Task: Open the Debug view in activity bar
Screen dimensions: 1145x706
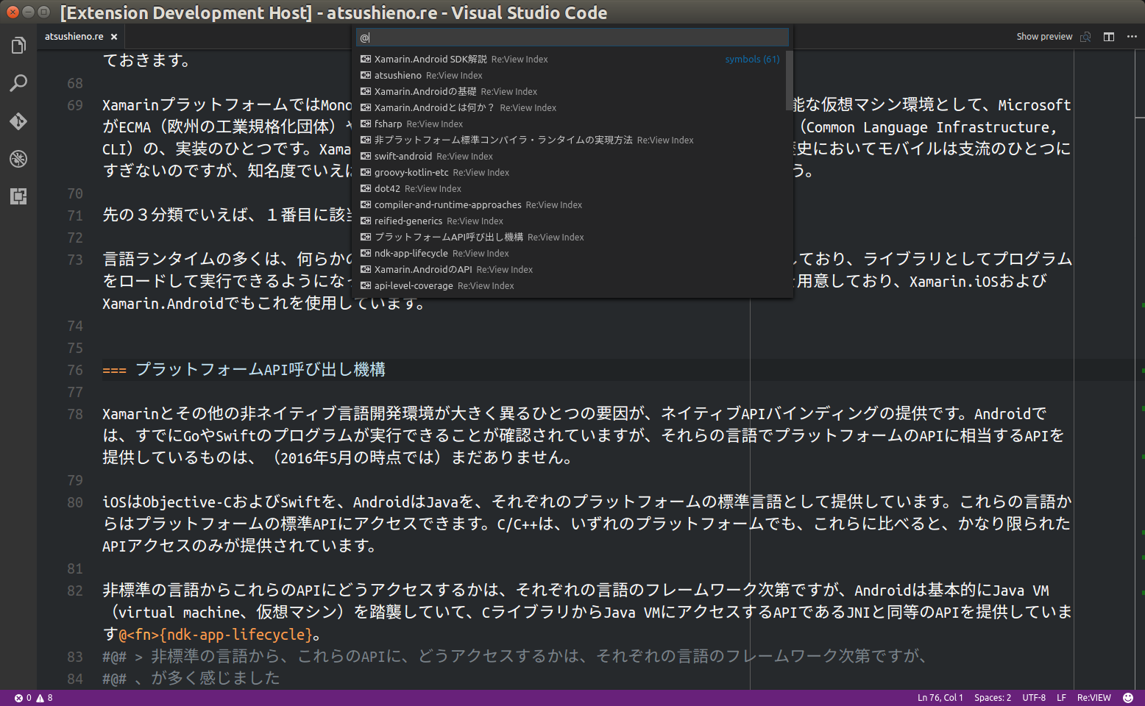Action: pos(18,158)
